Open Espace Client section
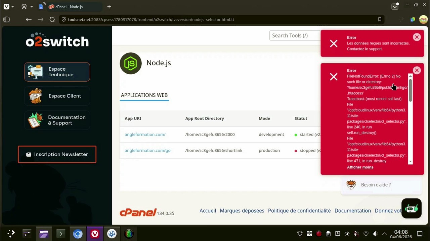The height and width of the screenshot is (241, 430). pyautogui.click(x=57, y=96)
